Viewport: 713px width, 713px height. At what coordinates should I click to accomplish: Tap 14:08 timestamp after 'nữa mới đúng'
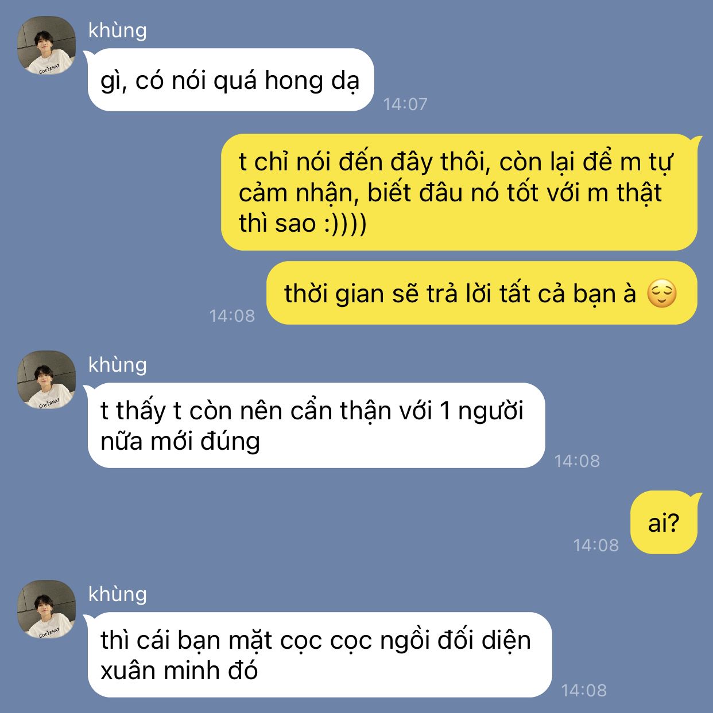(x=577, y=461)
